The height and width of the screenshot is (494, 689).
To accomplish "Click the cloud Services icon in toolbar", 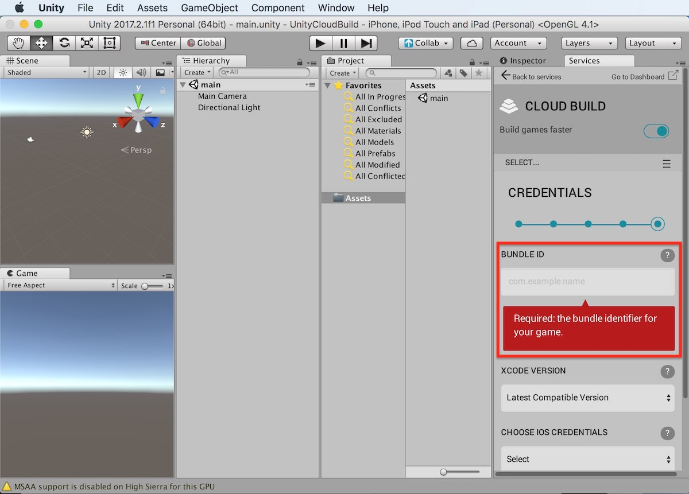I will click(471, 43).
